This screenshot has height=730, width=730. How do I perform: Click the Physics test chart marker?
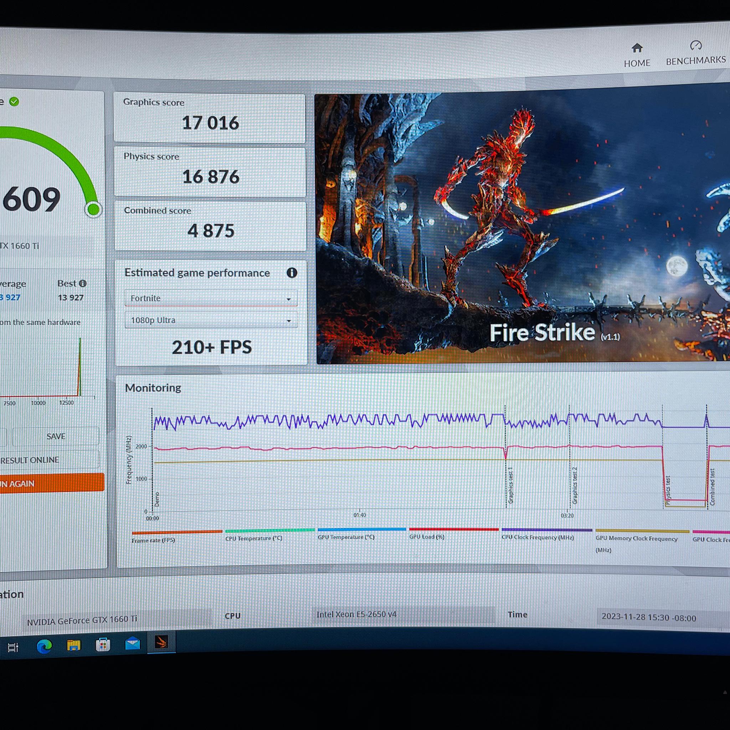[668, 490]
